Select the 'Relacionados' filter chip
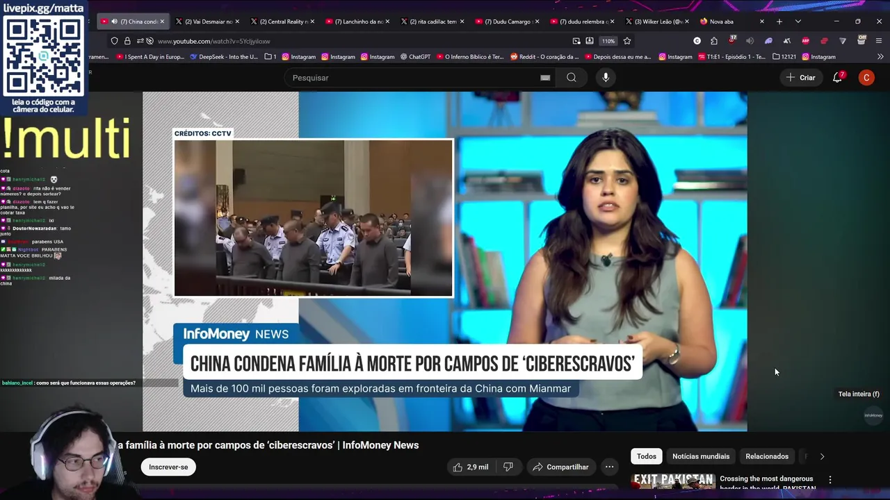This screenshot has width=890, height=500. pos(767,456)
